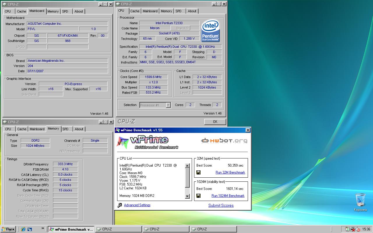Click the Show Desktop quick launch icon
Viewport: 373px width, 233px height.
[x=30, y=229]
